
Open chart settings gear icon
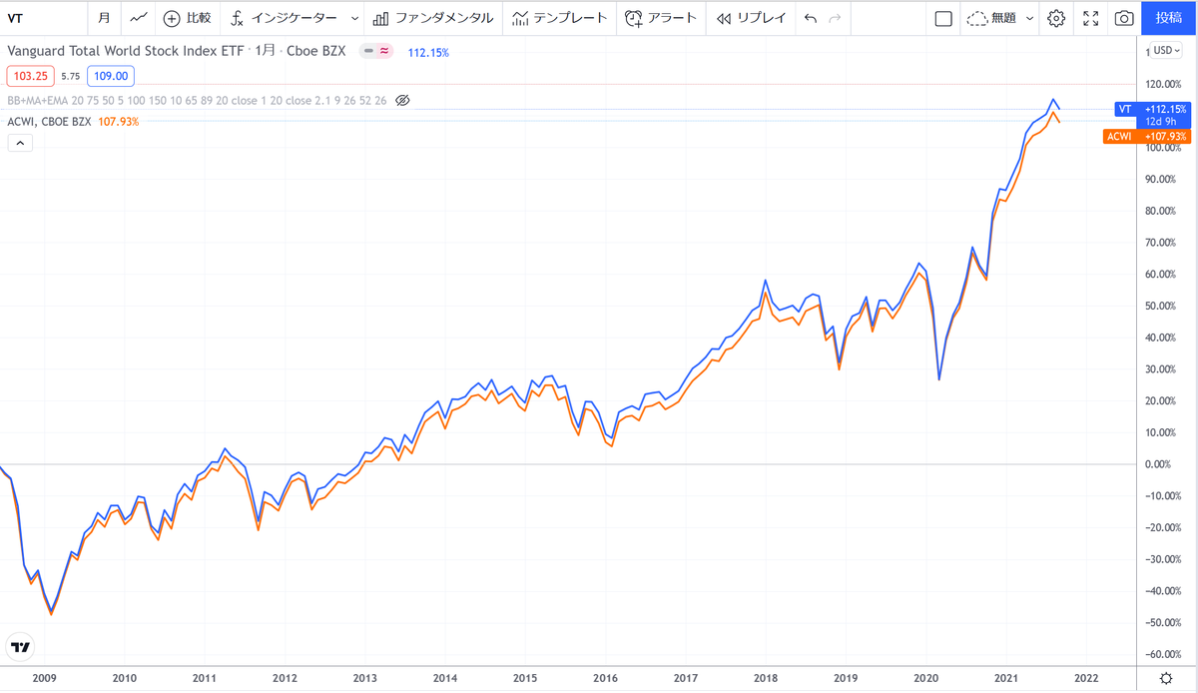(1056, 18)
